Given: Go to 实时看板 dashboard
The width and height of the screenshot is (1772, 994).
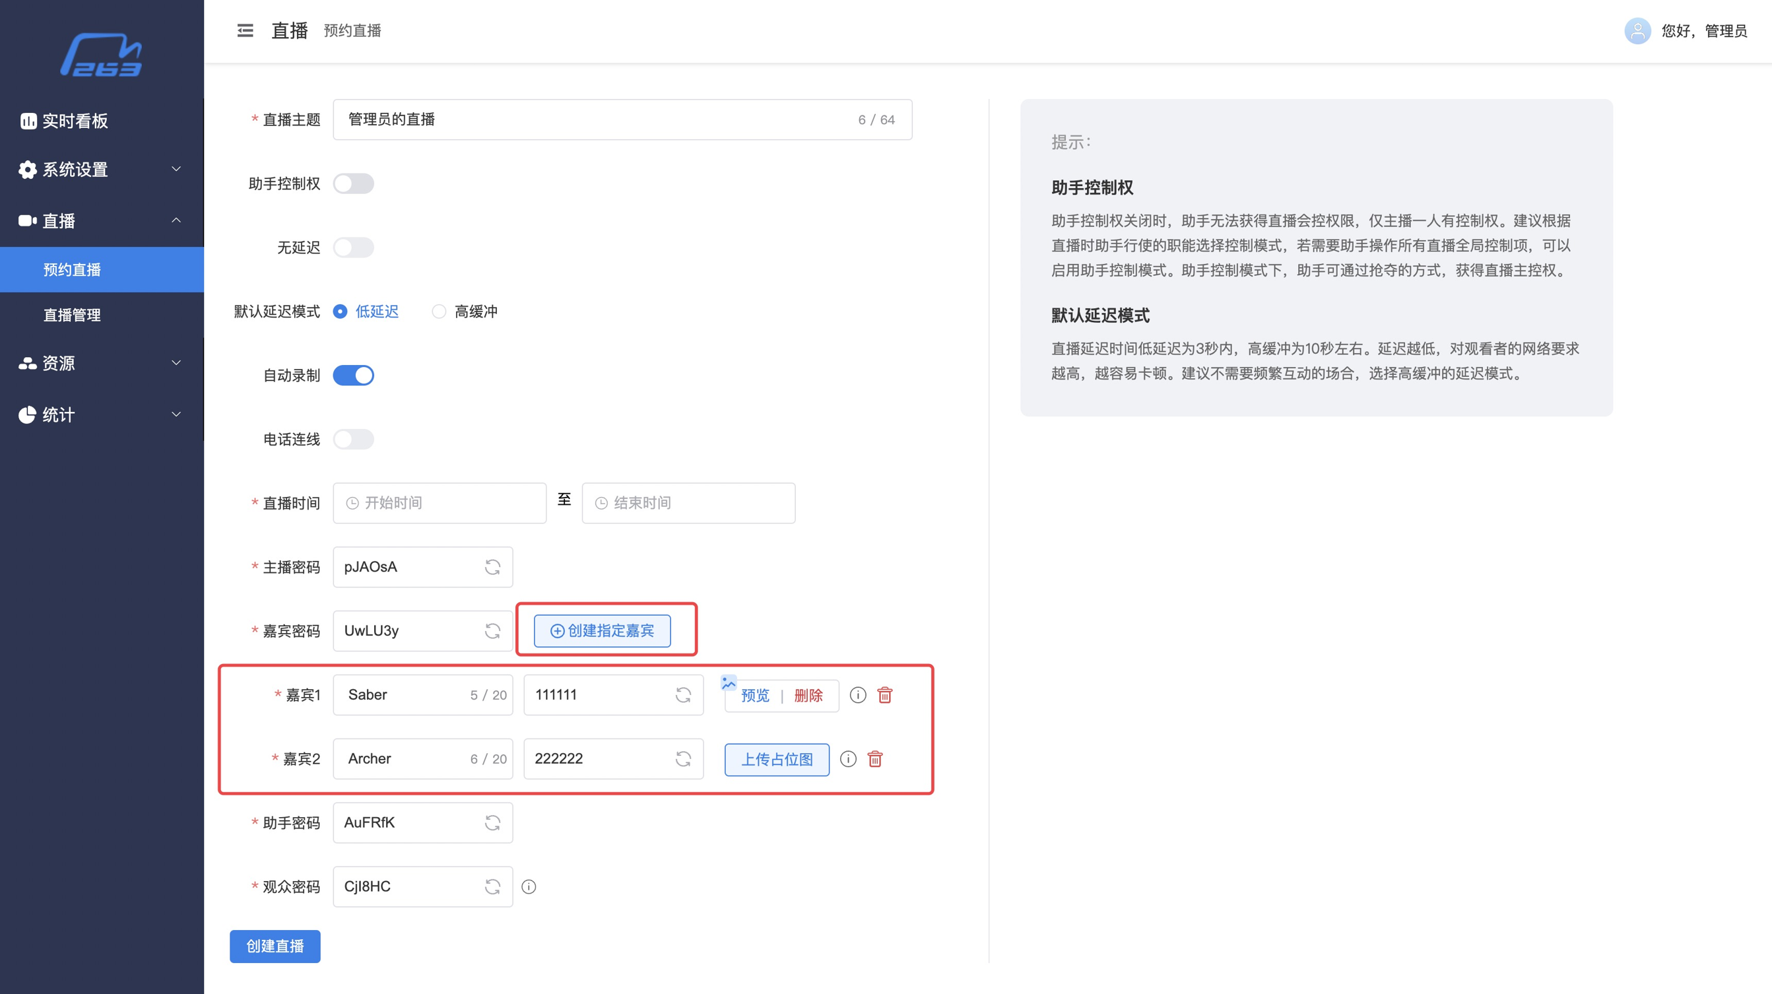Looking at the screenshot, I should pos(75,121).
